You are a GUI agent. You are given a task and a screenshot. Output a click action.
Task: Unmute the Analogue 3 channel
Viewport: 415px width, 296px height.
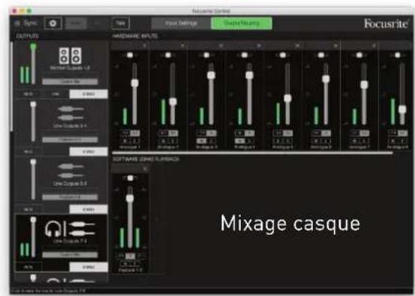[202, 141]
